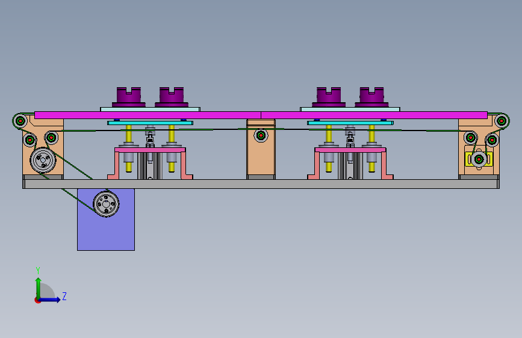Select the rightmost purple fixture on top
The image size is (522, 338).
click(372, 97)
